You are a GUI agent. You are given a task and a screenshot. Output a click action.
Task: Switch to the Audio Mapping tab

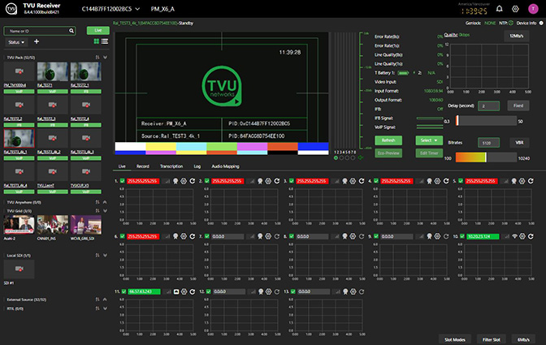pyautogui.click(x=225, y=166)
